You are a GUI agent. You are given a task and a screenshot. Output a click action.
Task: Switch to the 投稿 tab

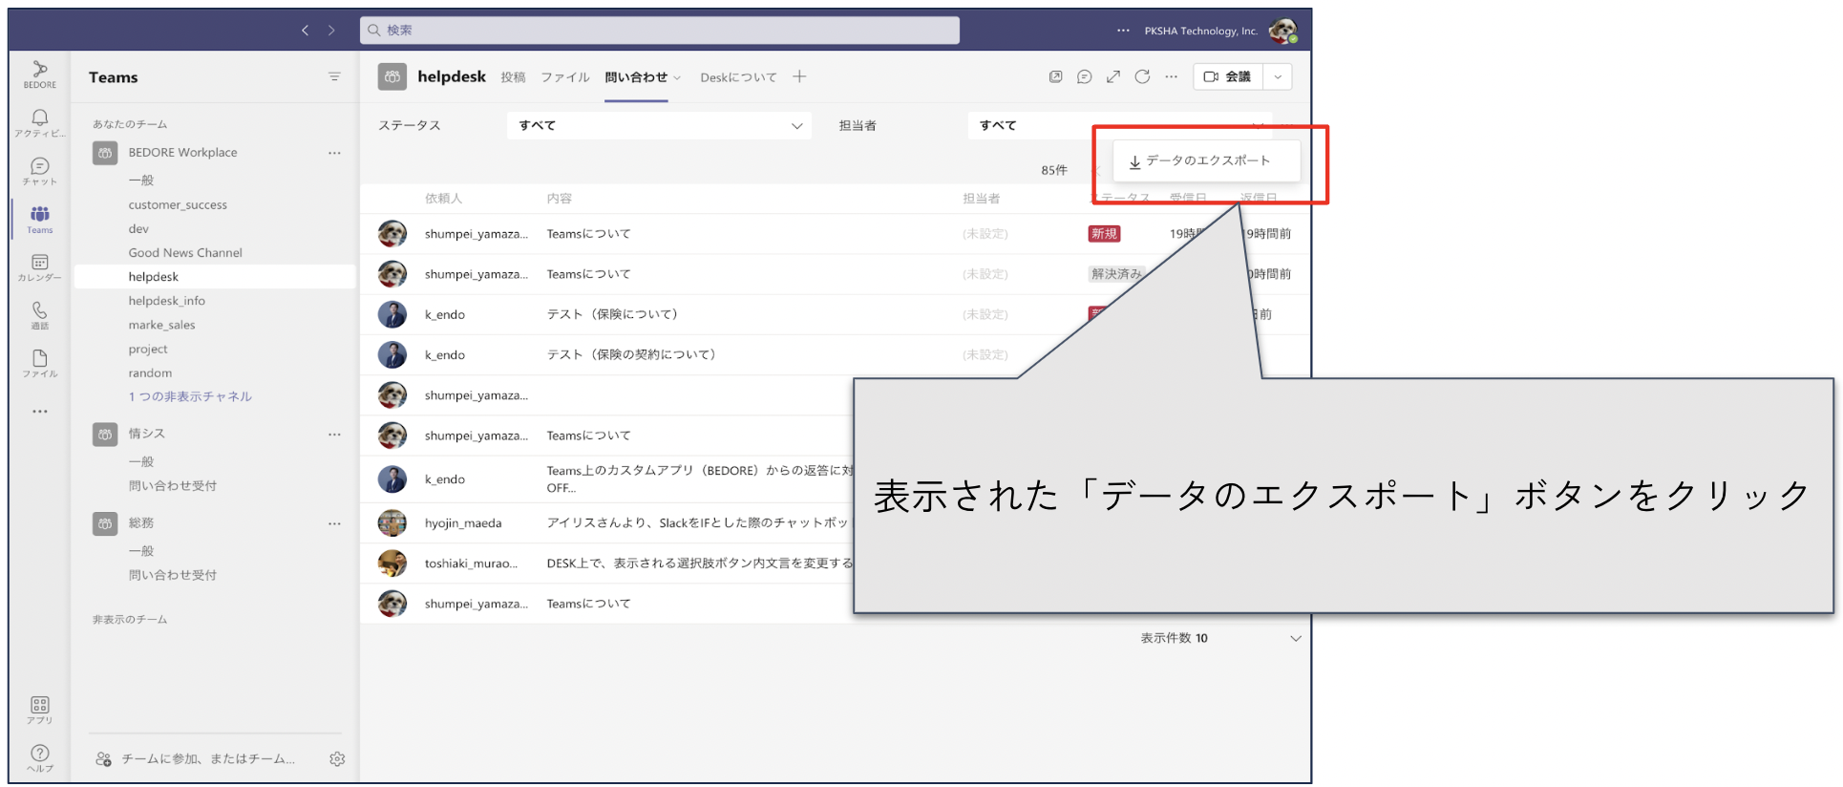(x=513, y=77)
